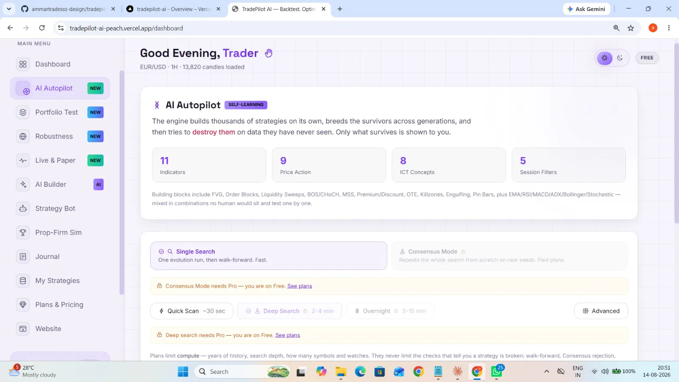
Task: Open WhatsApp from the taskbar
Action: pos(497,372)
